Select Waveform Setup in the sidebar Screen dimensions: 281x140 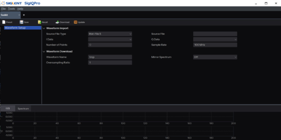coord(22,28)
